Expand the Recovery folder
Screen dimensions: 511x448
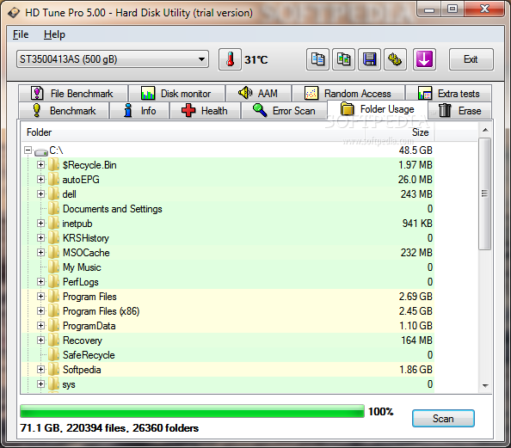40,341
